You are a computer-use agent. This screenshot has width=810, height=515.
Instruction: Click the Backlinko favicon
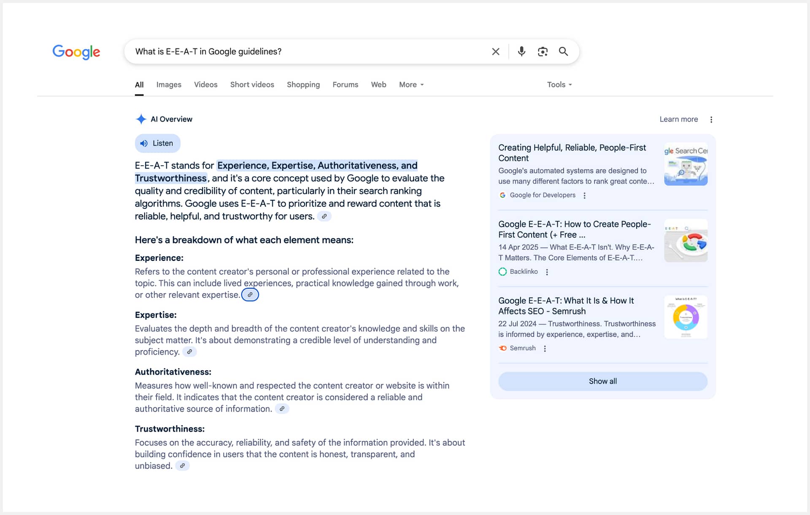(x=502, y=272)
